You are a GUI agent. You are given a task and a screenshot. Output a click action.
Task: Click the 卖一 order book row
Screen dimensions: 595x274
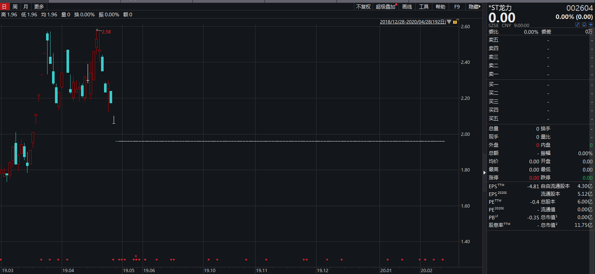click(541, 74)
